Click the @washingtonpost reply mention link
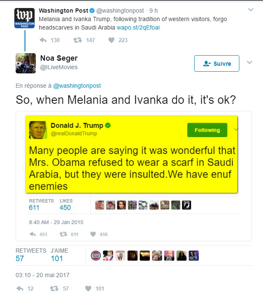The image size is (263, 294). (x=77, y=86)
